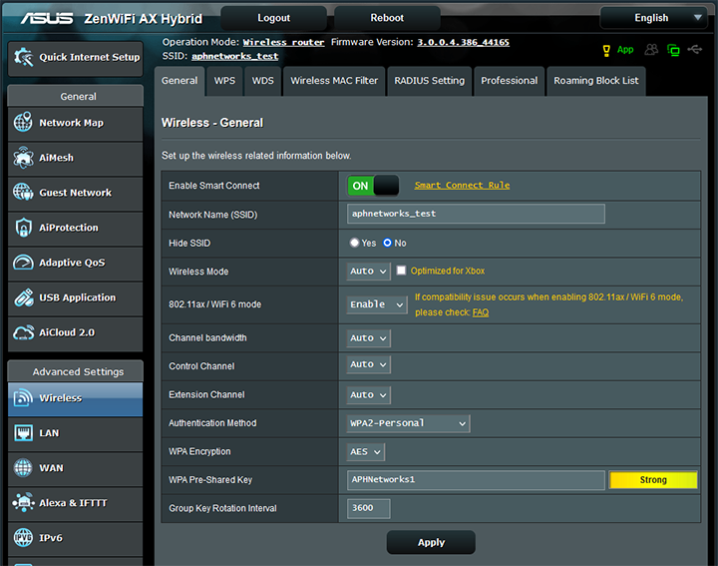Open the Adaptive QoS gauge icon
This screenshot has height=566, width=718.
click(x=23, y=263)
